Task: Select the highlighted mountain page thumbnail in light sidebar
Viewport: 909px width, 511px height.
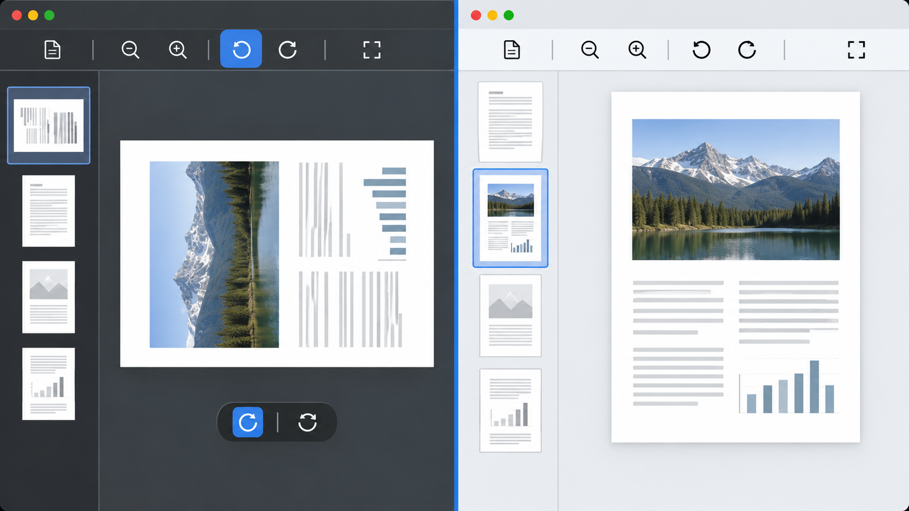Action: tap(510, 218)
